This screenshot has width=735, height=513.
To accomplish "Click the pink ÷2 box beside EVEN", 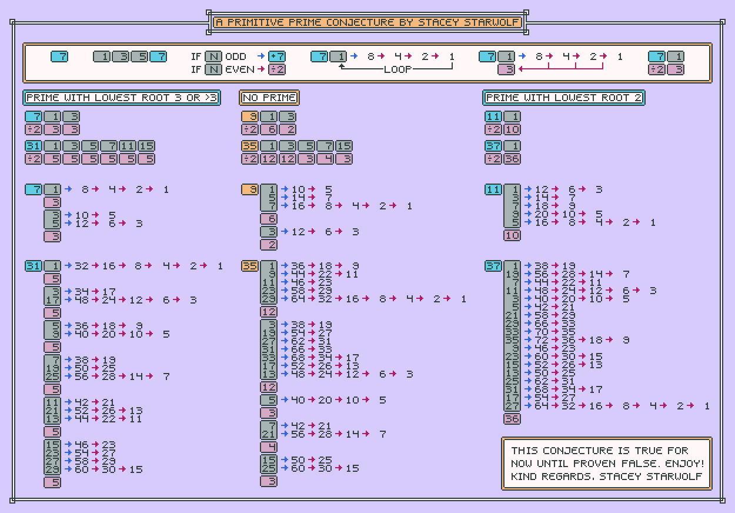I will (x=277, y=69).
